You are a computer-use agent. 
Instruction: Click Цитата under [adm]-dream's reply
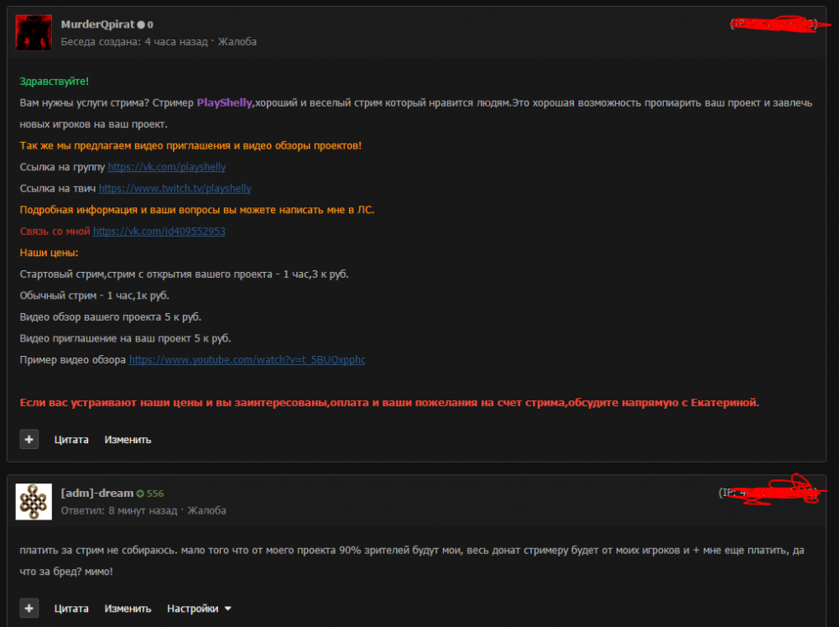[71, 609]
